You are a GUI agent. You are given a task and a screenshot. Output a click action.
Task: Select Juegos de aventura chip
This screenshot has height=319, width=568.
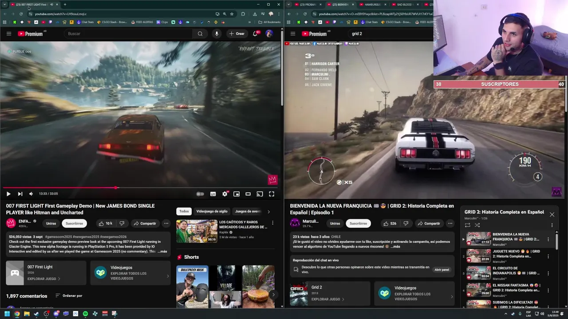pos(248,211)
